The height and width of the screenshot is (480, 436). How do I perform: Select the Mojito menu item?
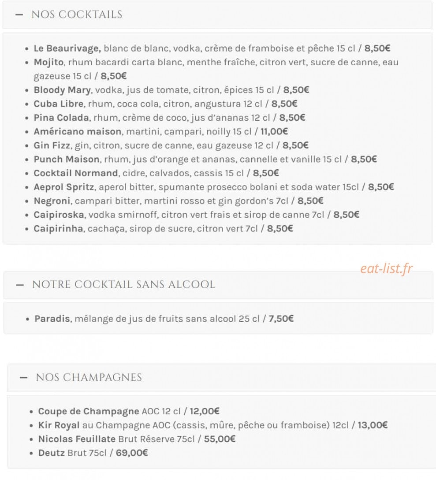click(216, 69)
